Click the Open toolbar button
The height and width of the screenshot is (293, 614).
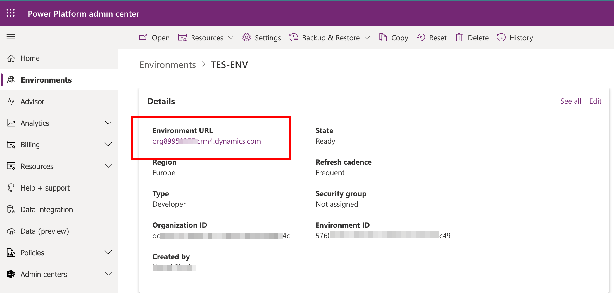154,38
